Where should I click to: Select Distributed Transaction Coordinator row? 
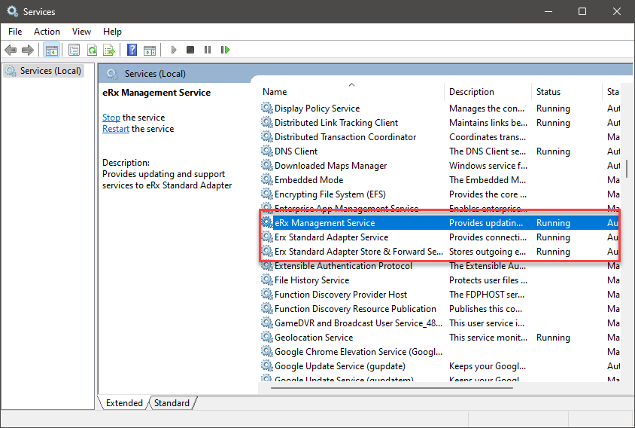click(x=439, y=136)
